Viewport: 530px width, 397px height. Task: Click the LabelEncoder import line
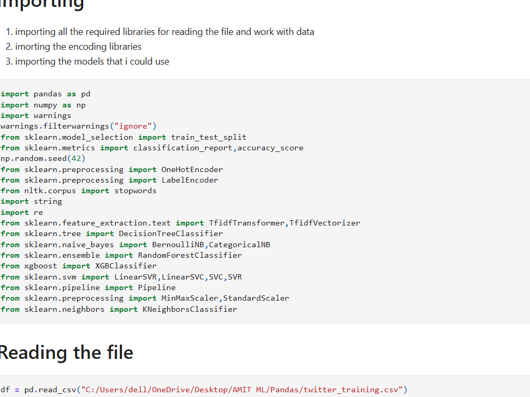tap(109, 180)
